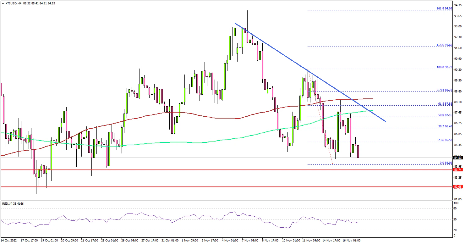This screenshot has height=244, width=465.
Task: Select the red 83.74 price level tag
Action: [x=457, y=170]
